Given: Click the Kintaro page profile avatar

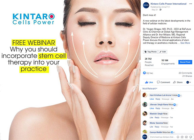Looking at the screenshot, I should 146,5.
